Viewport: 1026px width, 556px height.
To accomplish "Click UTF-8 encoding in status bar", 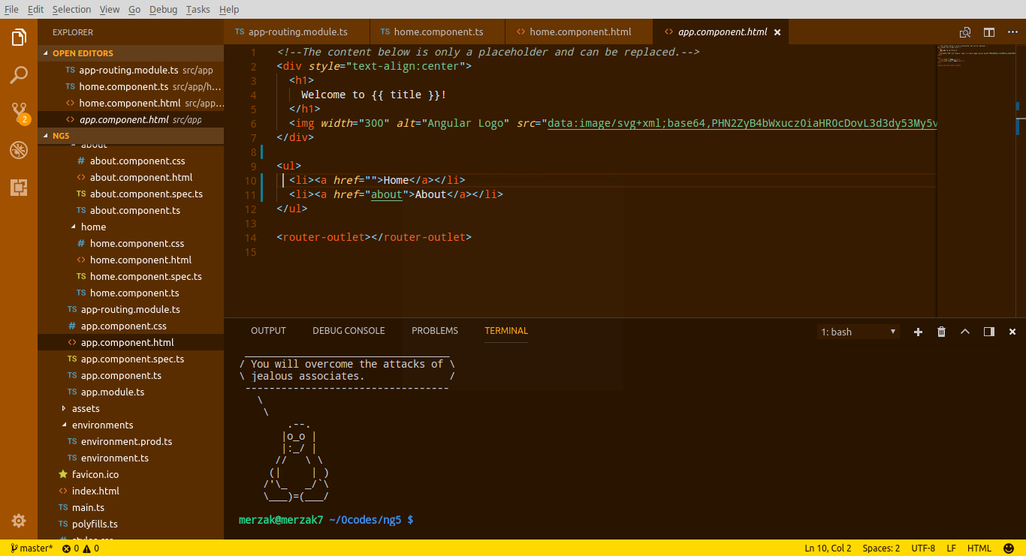I will [x=923, y=548].
